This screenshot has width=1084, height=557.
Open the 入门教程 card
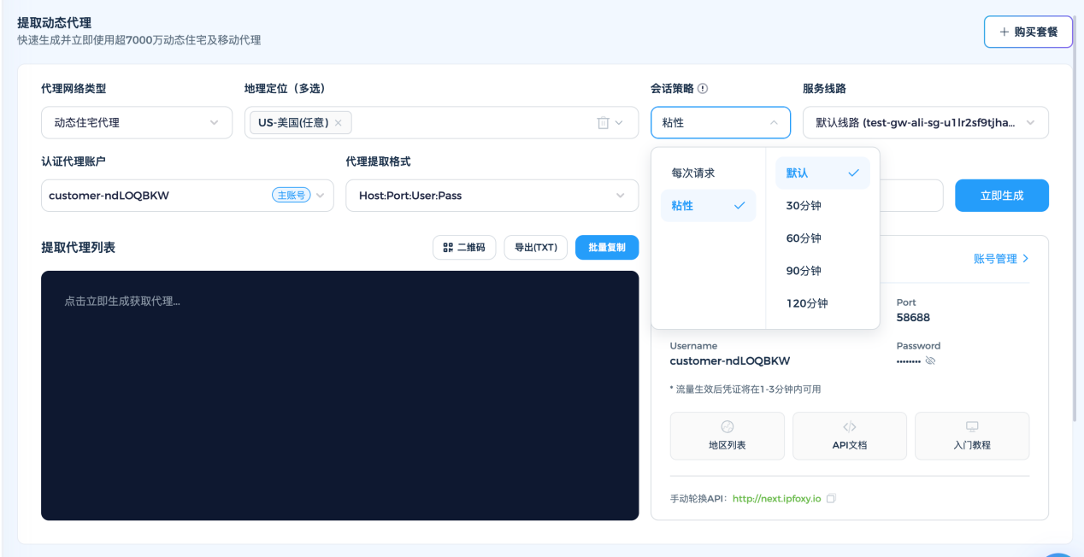click(x=972, y=436)
